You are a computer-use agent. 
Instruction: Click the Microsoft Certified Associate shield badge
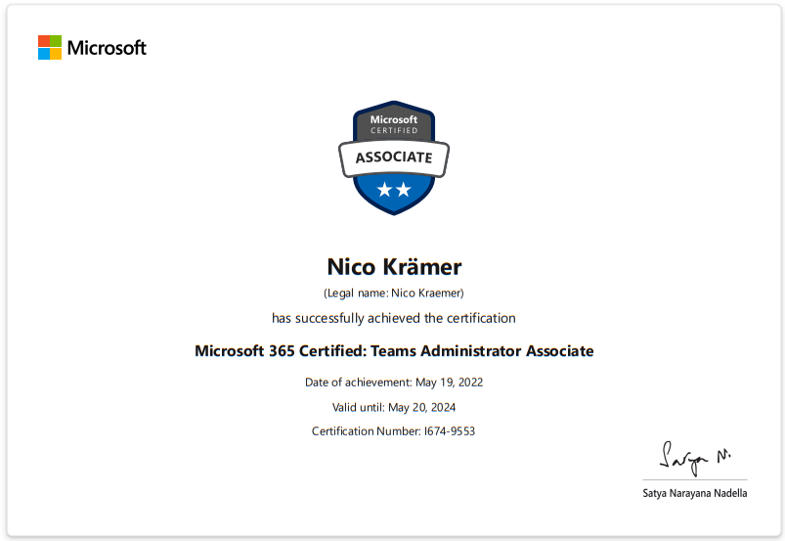click(394, 158)
